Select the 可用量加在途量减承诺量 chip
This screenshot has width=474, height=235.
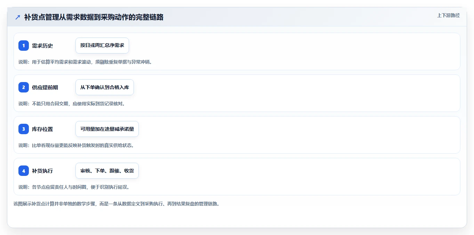(107, 129)
